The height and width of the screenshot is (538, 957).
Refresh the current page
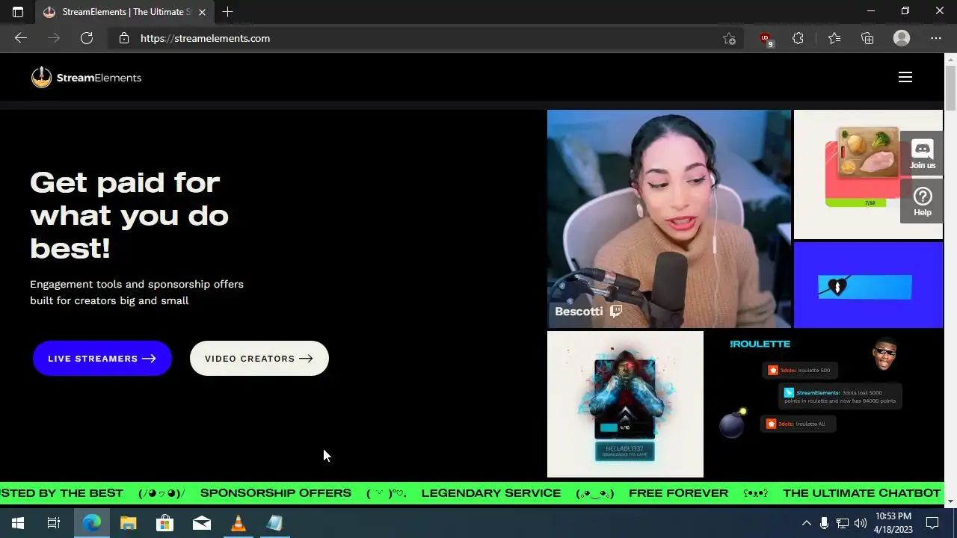tap(87, 38)
